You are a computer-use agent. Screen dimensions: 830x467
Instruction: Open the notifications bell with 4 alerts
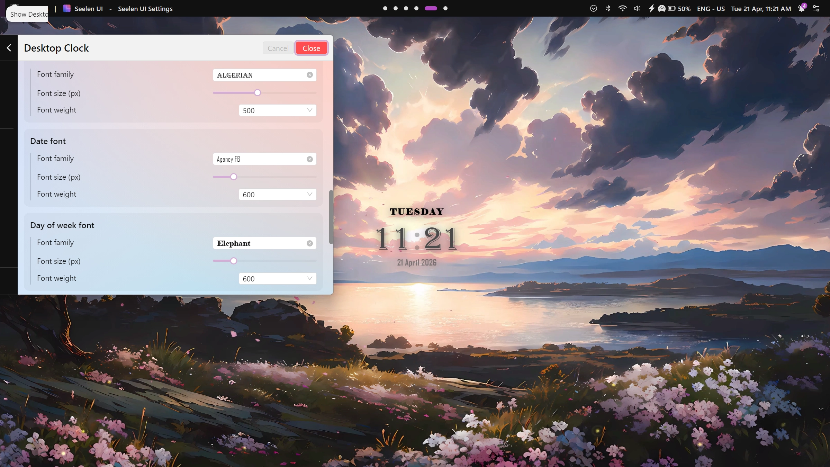[801, 8]
